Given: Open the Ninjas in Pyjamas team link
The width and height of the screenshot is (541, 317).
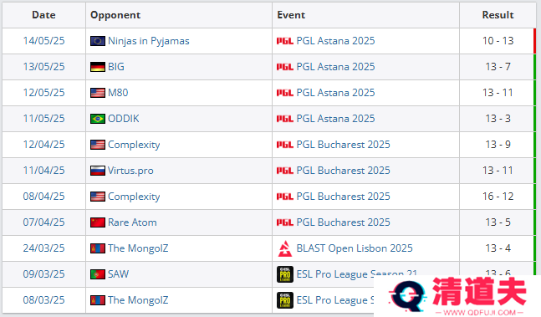Looking at the screenshot, I should (148, 41).
